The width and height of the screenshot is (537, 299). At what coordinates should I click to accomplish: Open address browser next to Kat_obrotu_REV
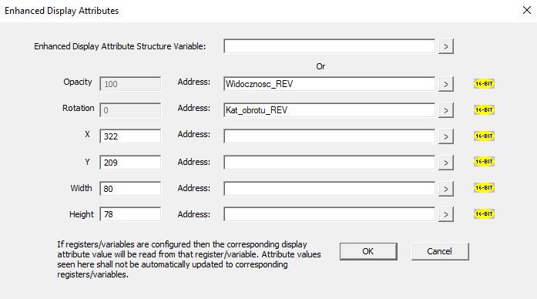(x=446, y=110)
